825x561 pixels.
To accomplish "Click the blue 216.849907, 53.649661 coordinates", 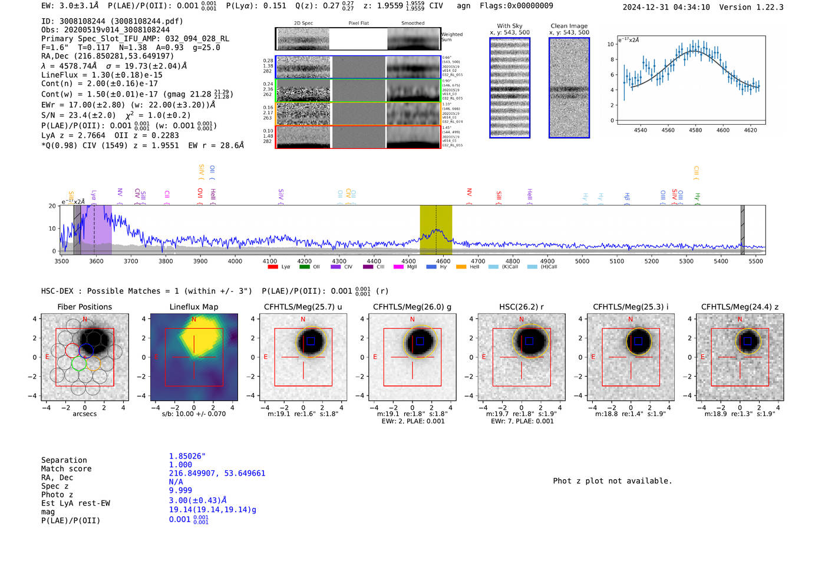I will point(217,473).
